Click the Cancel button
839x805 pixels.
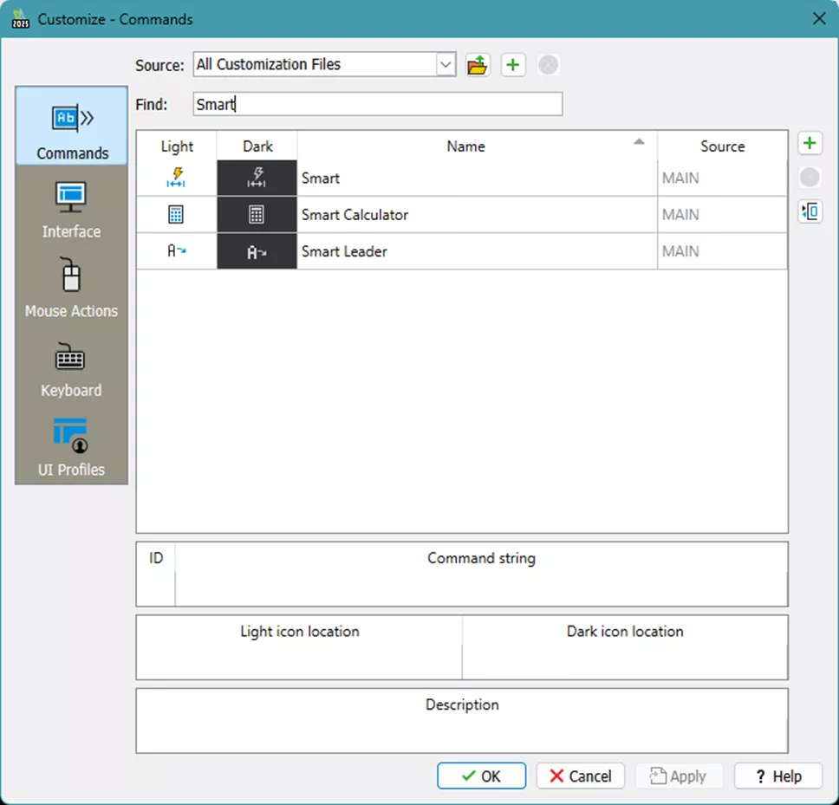[x=580, y=776]
